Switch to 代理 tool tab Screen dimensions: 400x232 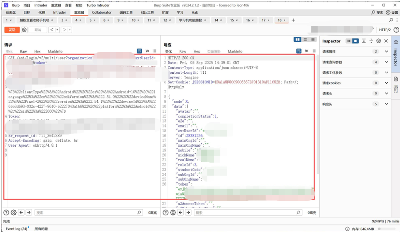pos(41,12)
